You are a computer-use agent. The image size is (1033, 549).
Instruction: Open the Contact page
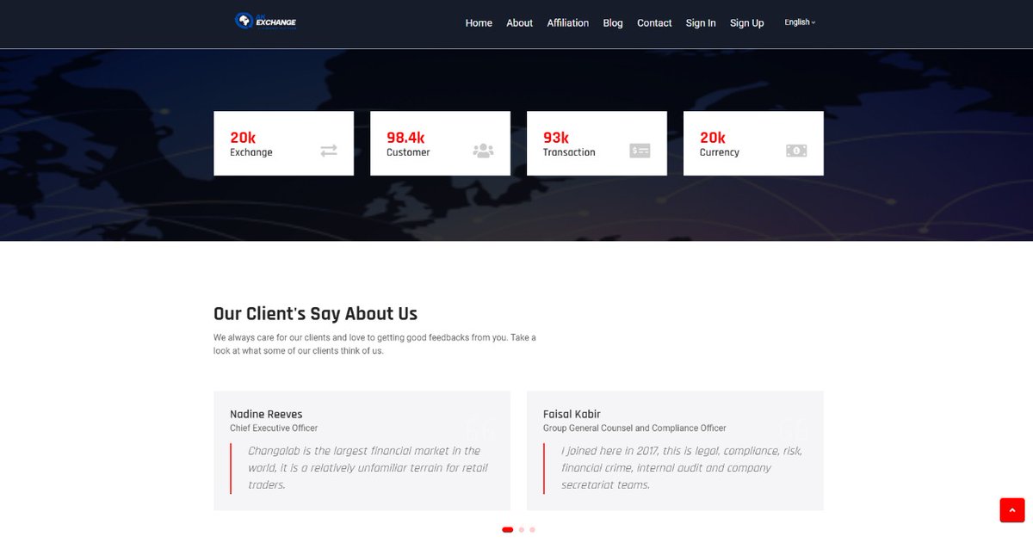[654, 23]
